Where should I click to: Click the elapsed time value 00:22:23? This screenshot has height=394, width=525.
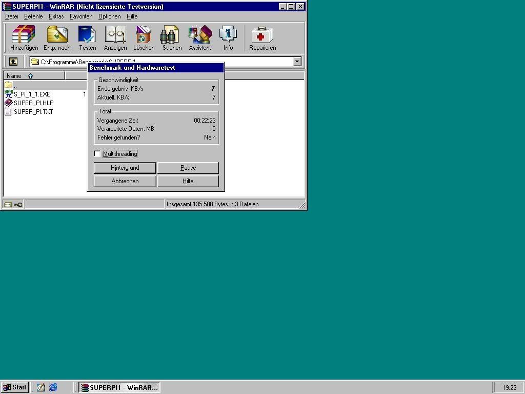[x=205, y=120]
